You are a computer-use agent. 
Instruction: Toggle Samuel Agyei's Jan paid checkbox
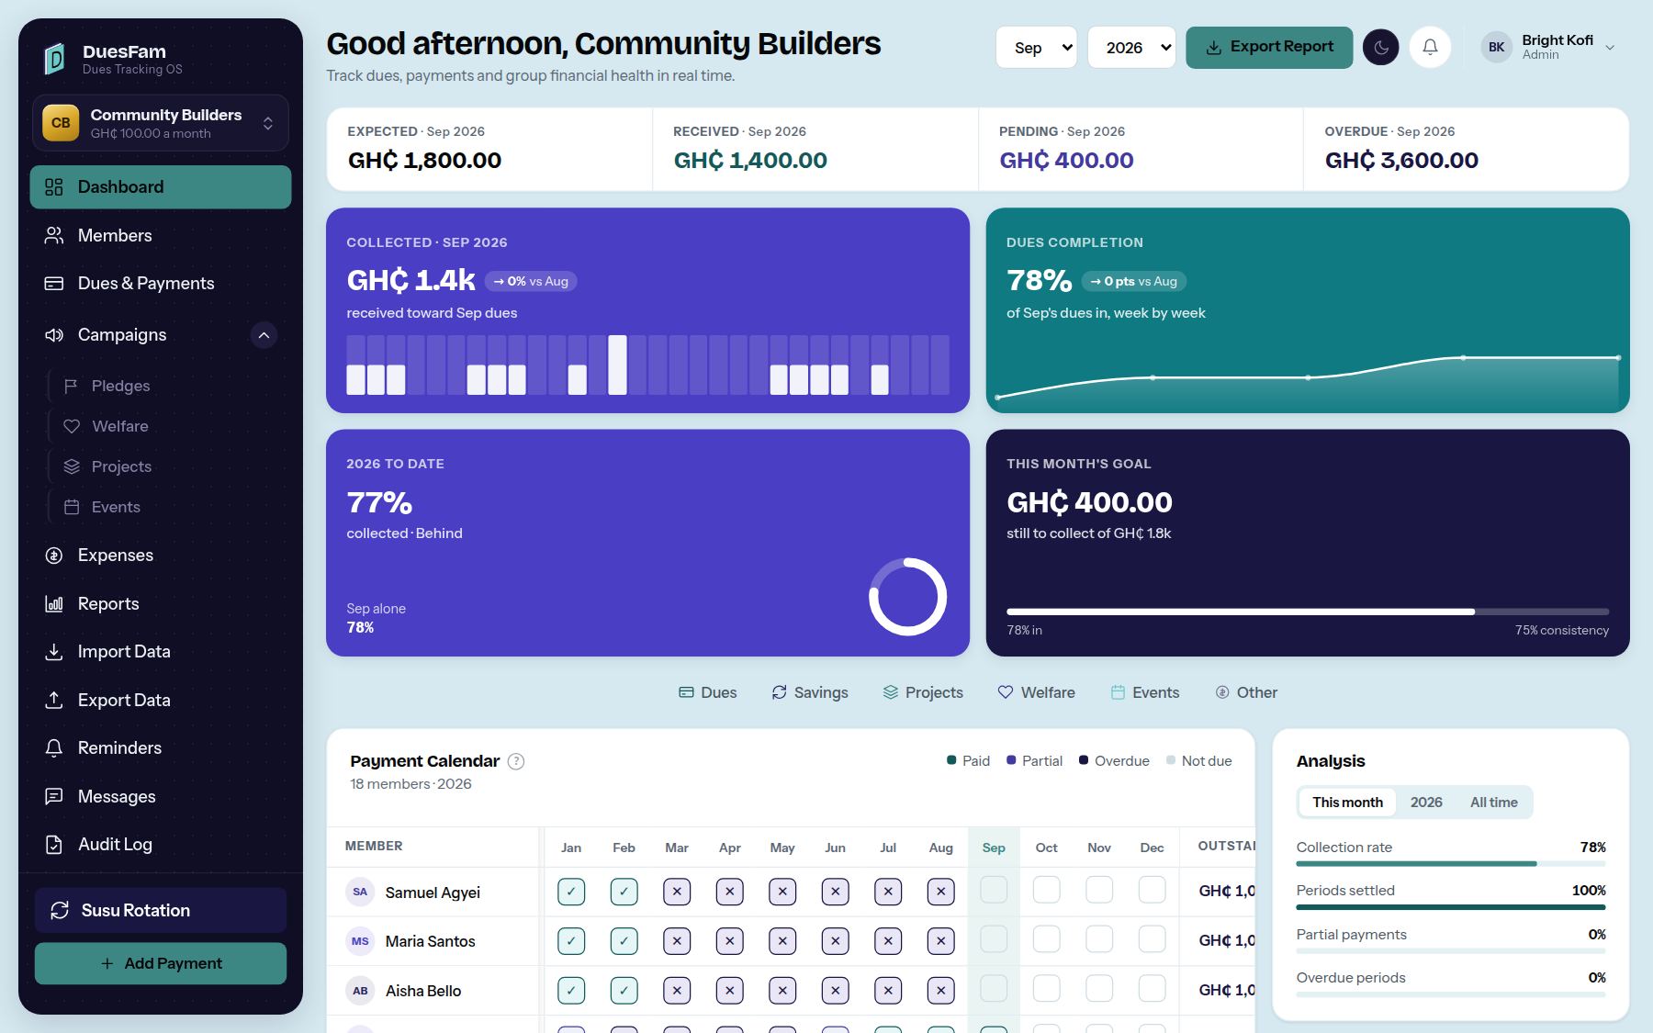click(571, 892)
